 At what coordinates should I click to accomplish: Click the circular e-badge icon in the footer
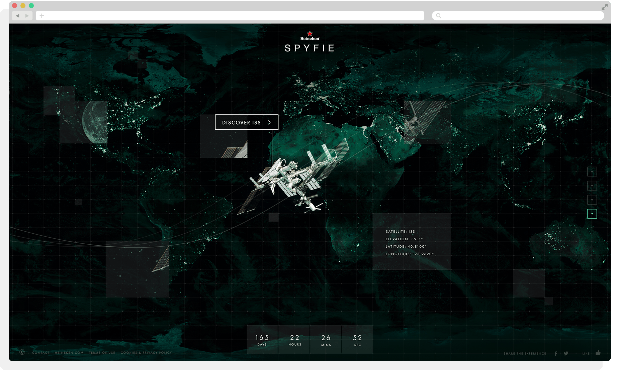(22, 352)
